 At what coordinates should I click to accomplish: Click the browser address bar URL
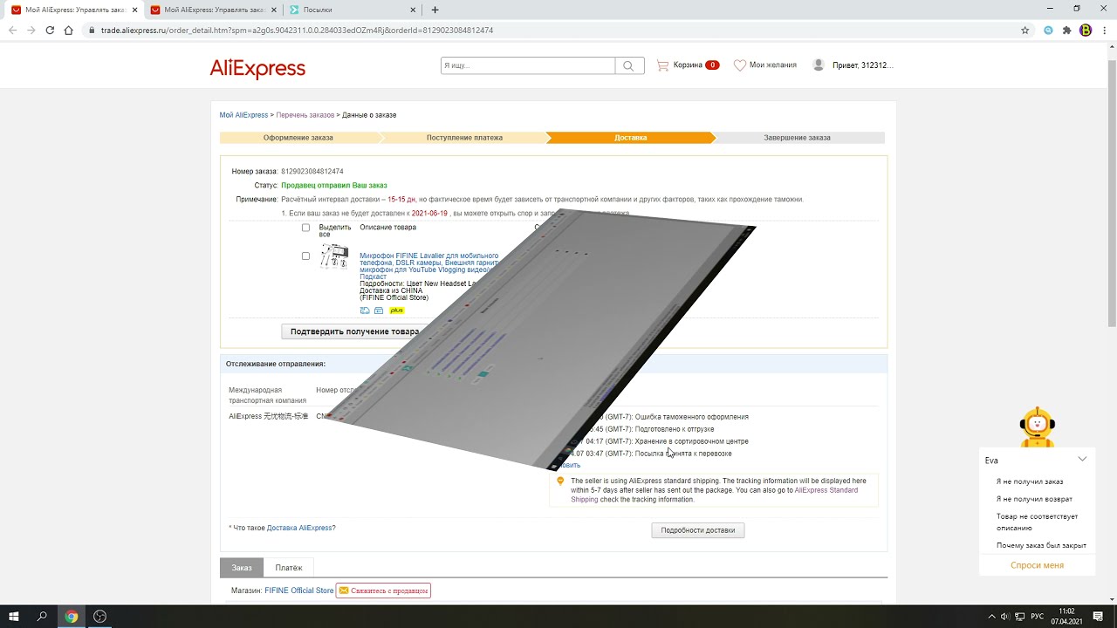297,31
